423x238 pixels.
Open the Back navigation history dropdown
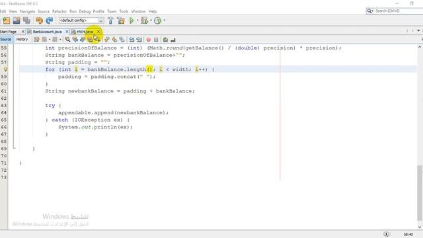coord(50,40)
